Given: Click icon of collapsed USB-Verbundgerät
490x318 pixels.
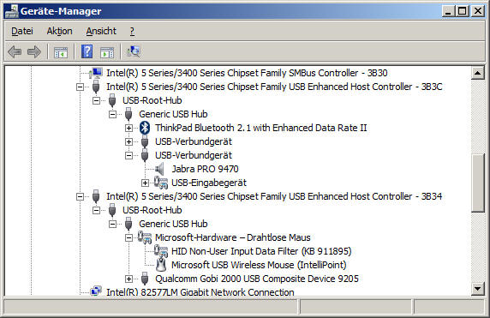Looking at the screenshot, I should [x=145, y=141].
